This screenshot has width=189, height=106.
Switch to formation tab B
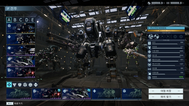[x=15, y=20]
